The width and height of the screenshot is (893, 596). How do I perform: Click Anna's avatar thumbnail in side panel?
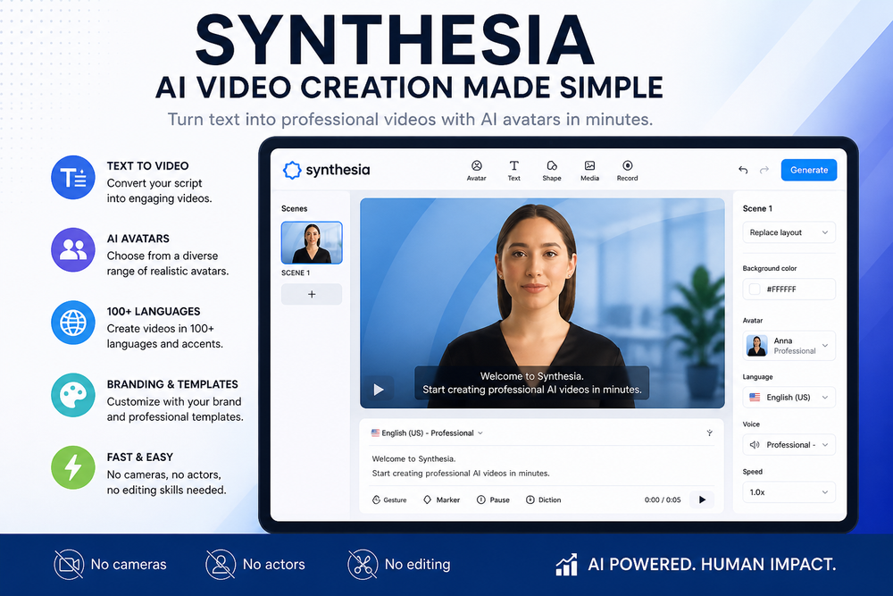[757, 345]
